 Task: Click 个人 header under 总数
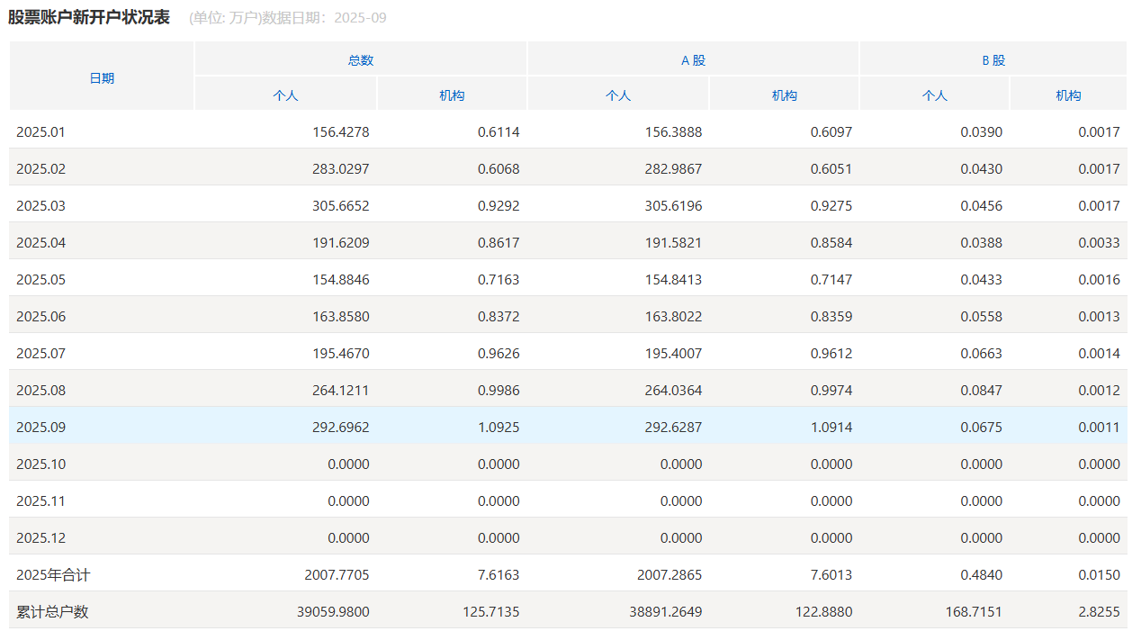[285, 95]
